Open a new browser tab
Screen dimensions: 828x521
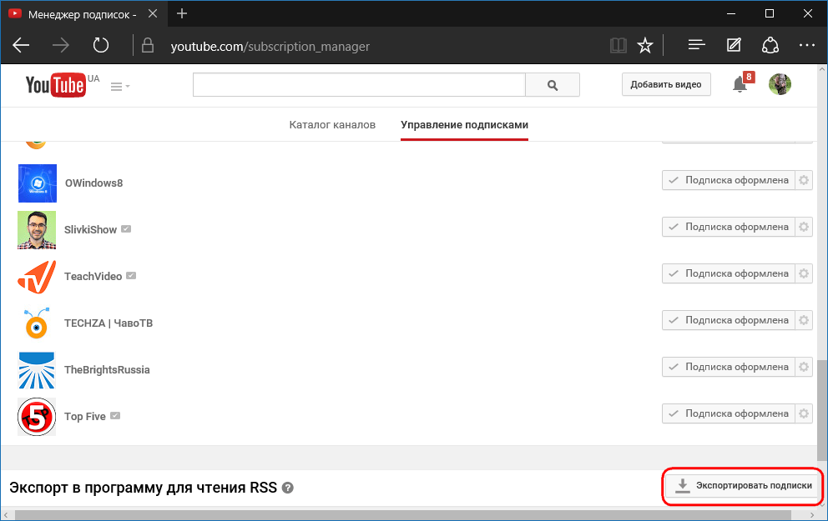[x=182, y=13]
